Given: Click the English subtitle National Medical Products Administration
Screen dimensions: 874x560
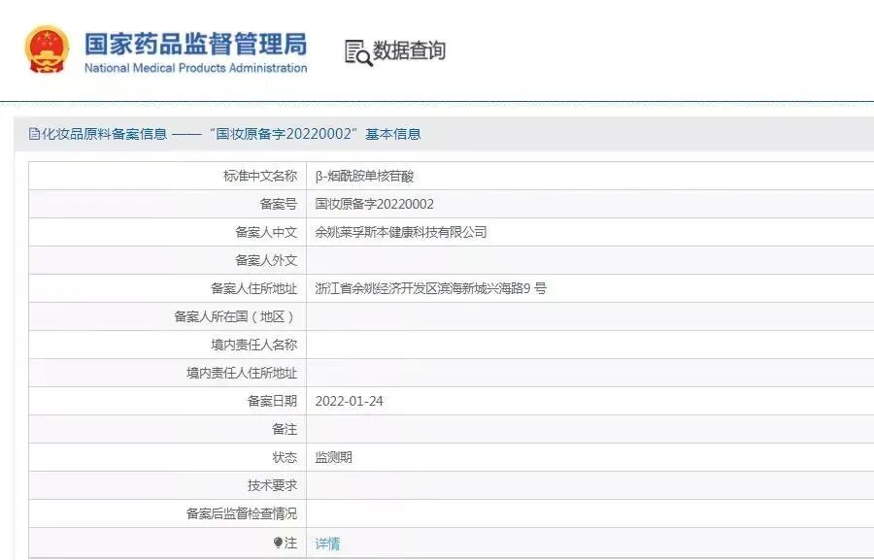Looking at the screenshot, I should click(198, 68).
